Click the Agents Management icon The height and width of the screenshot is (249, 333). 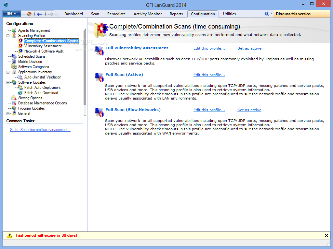coord(14,30)
